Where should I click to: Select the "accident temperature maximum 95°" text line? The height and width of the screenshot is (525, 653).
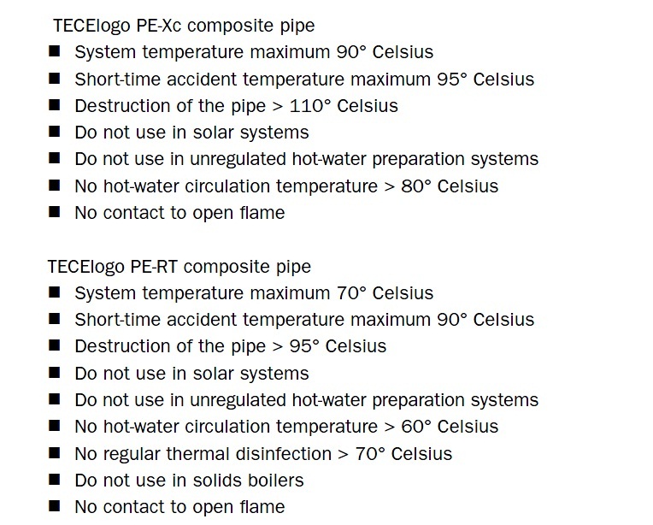tap(304, 80)
